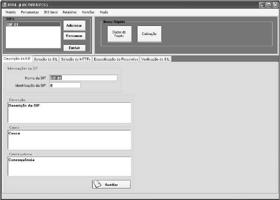Click the Renomear button
This screenshot has height=200, width=280.
pyautogui.click(x=74, y=36)
